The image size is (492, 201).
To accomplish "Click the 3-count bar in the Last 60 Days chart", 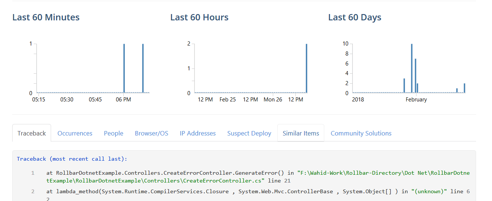I will 404,86.
